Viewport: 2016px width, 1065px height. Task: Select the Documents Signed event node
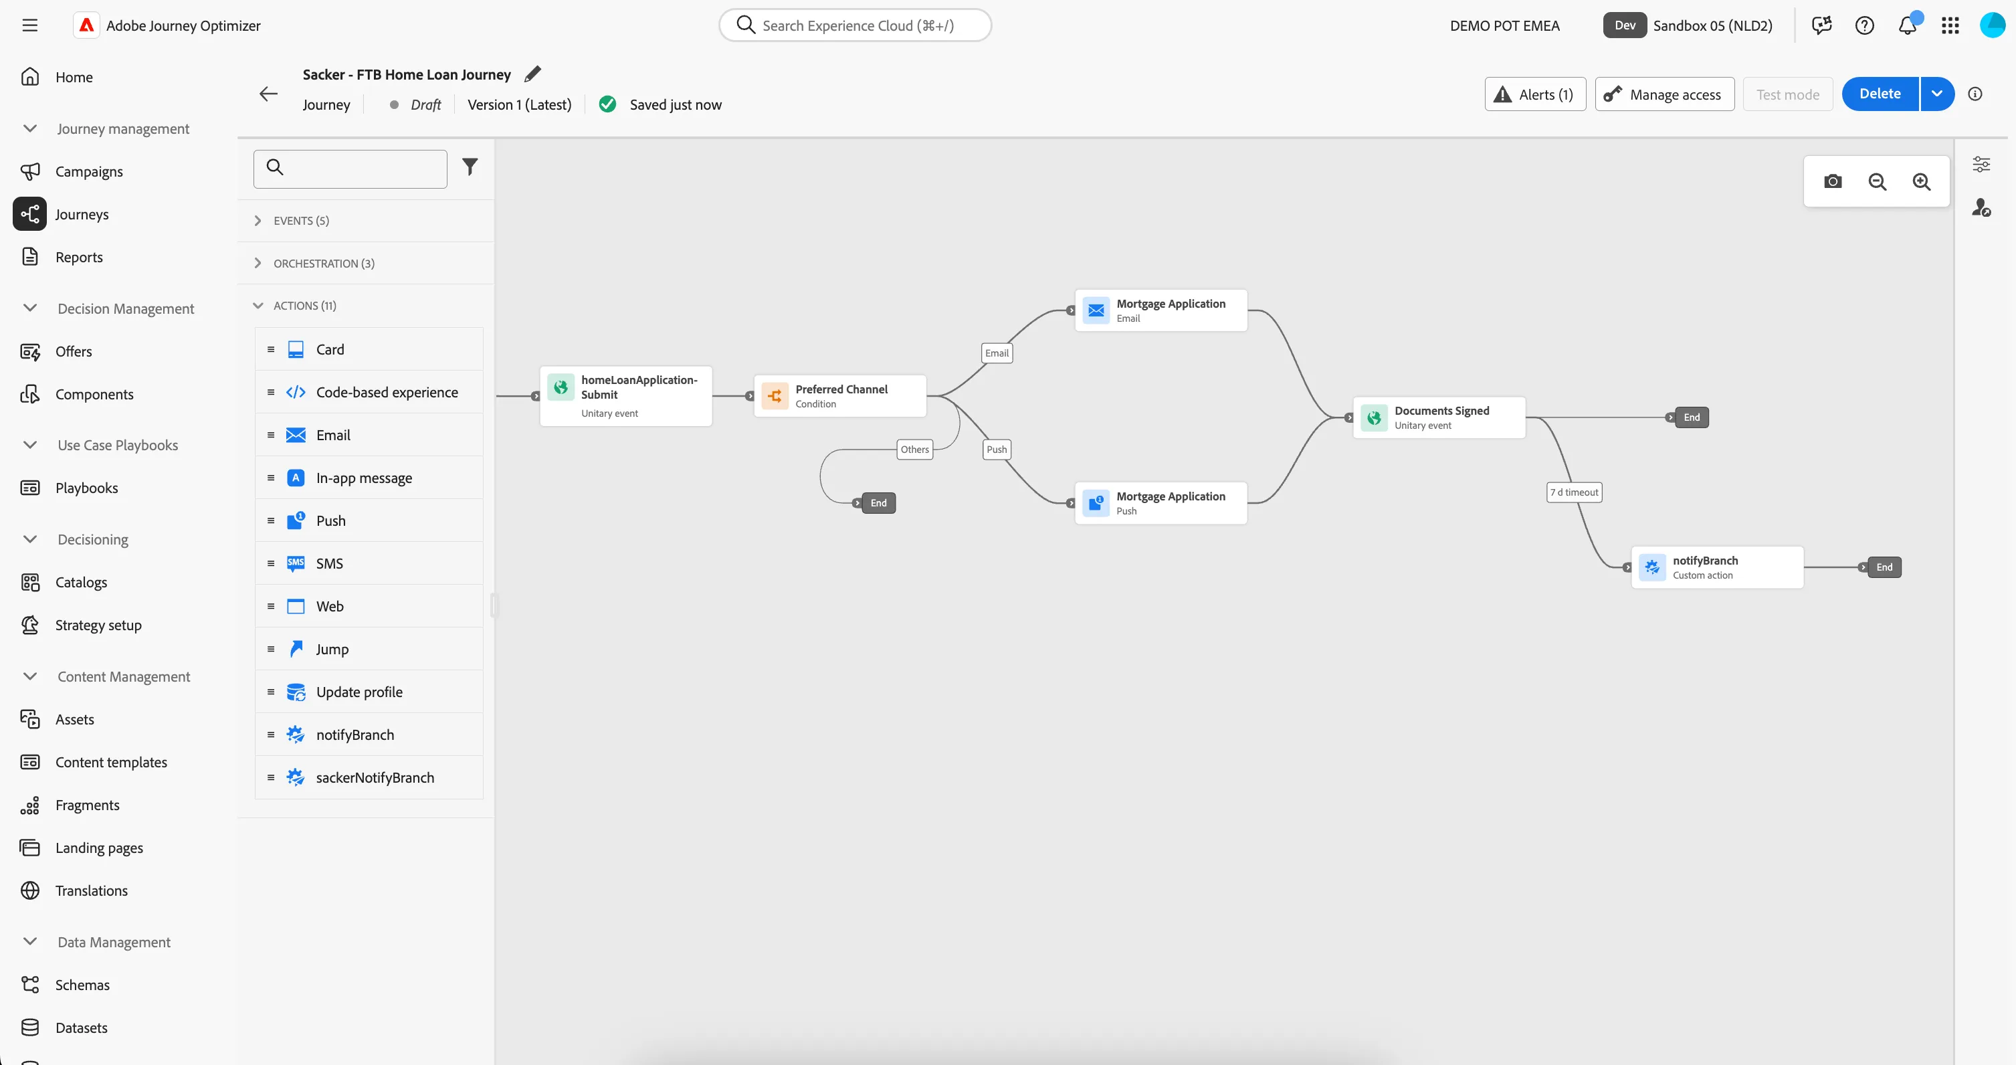pyautogui.click(x=1439, y=418)
